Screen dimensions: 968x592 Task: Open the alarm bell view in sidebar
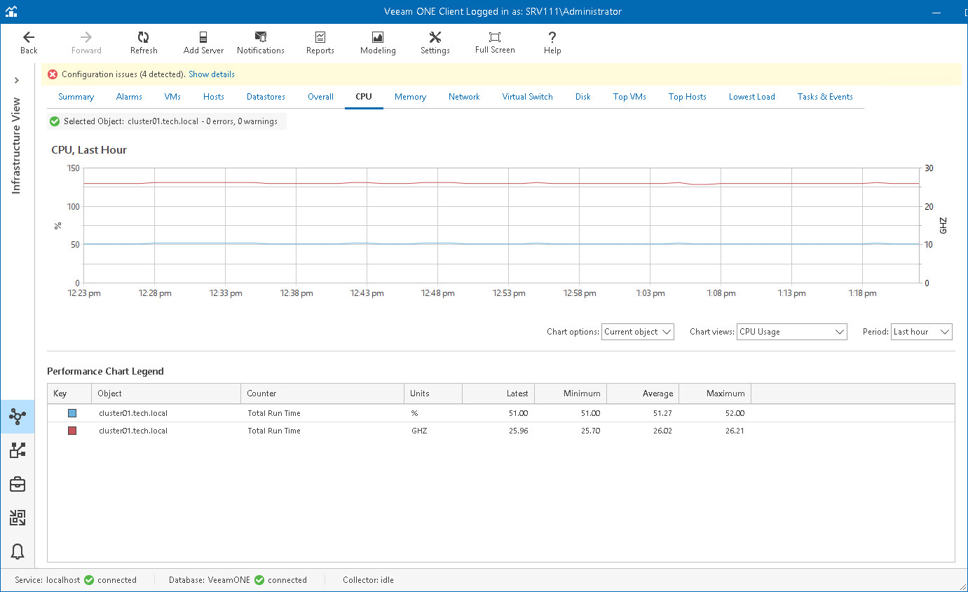[x=18, y=552]
